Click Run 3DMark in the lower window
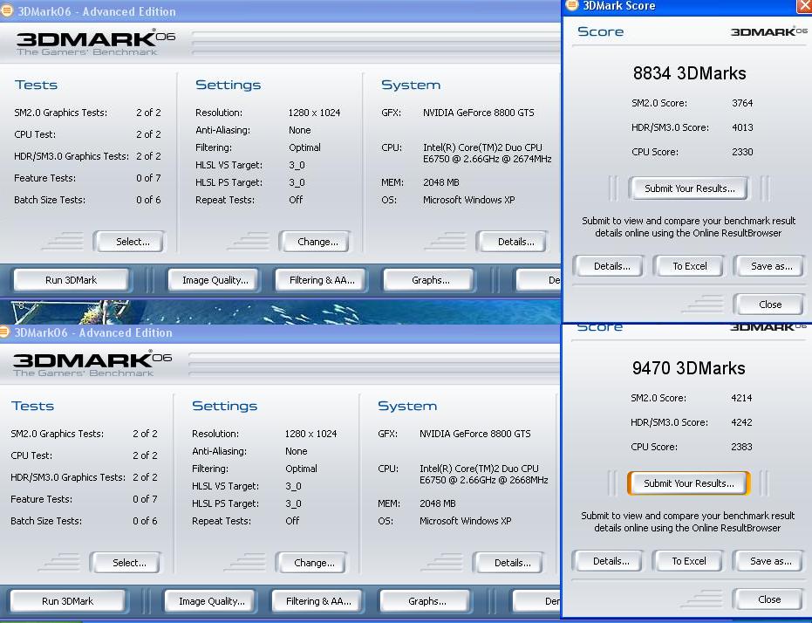The image size is (812, 623). pyautogui.click(x=67, y=601)
